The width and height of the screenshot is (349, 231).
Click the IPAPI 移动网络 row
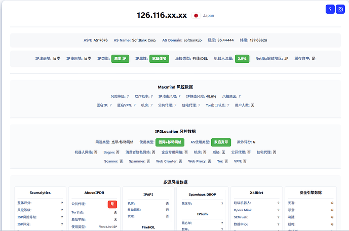[148, 210]
